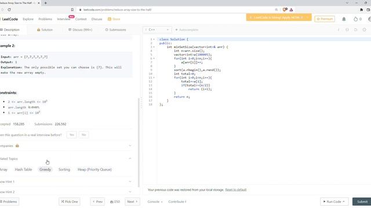The height and width of the screenshot is (208, 371).
Task: Select the Heap (Priority Queue) topic tag
Action: [x=94, y=169]
